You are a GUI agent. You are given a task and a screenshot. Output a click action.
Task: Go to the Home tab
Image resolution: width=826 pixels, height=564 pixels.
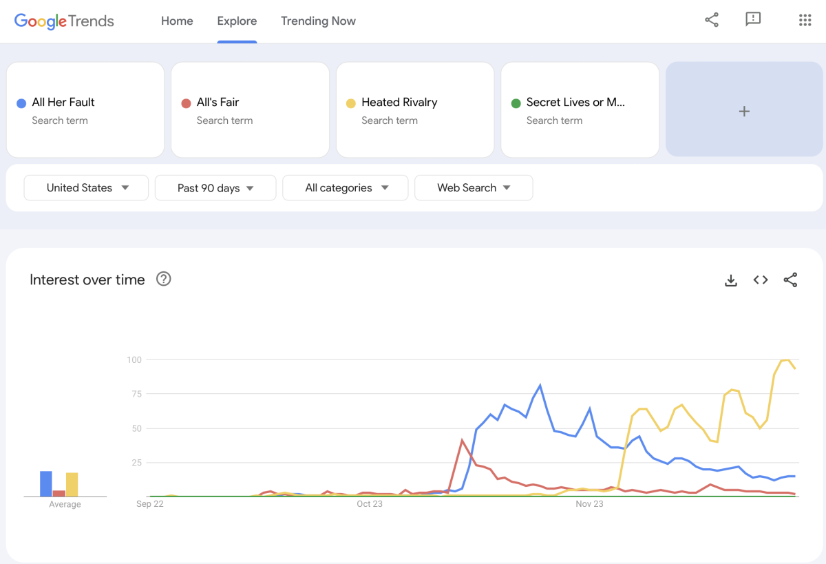pyautogui.click(x=177, y=21)
